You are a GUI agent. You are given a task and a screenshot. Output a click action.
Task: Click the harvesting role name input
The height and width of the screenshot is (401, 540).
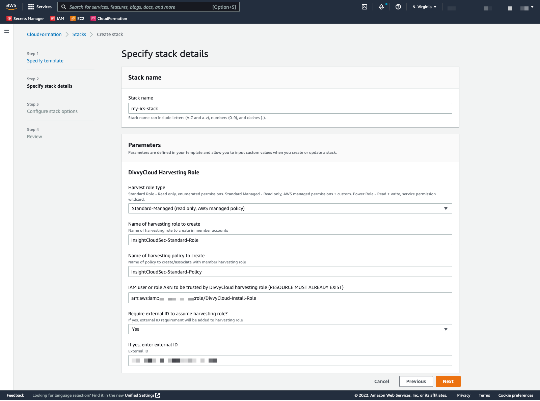point(290,240)
